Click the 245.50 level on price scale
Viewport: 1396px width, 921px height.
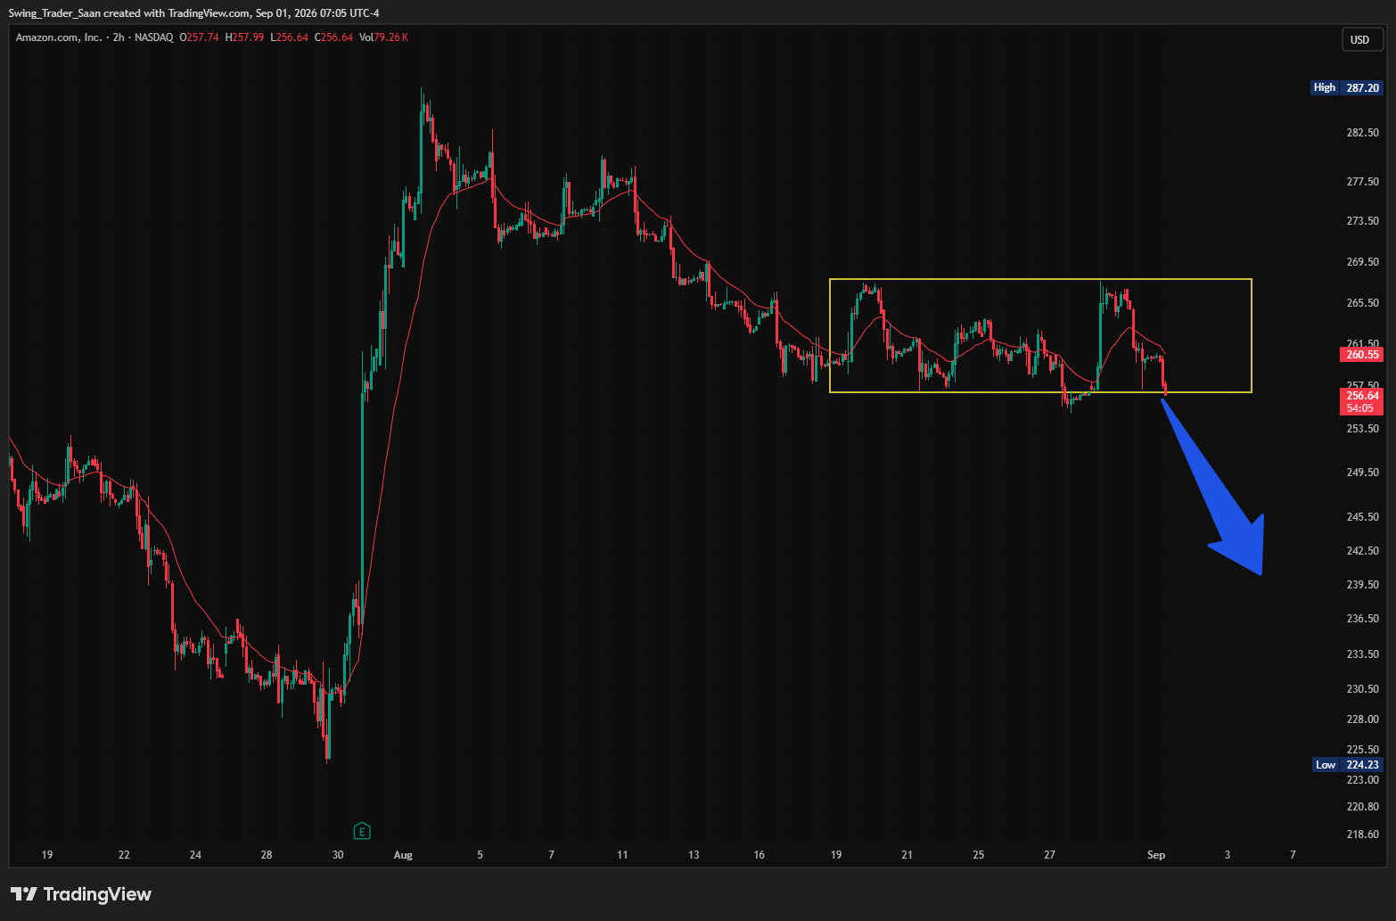click(1362, 517)
